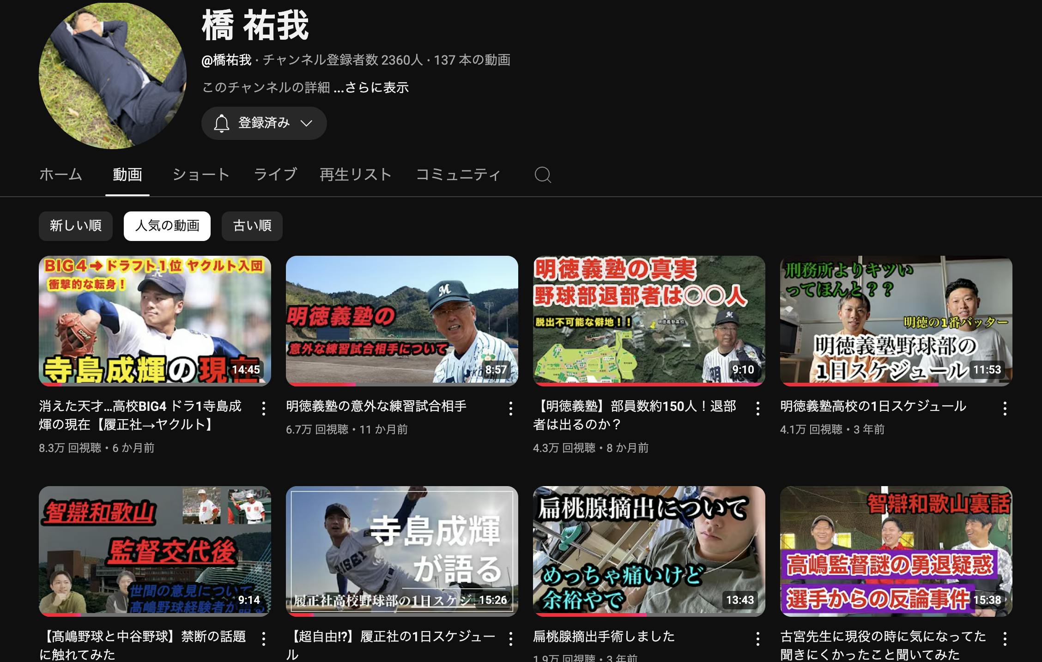Click the channel search magnifier icon
1042x662 pixels.
click(x=543, y=175)
